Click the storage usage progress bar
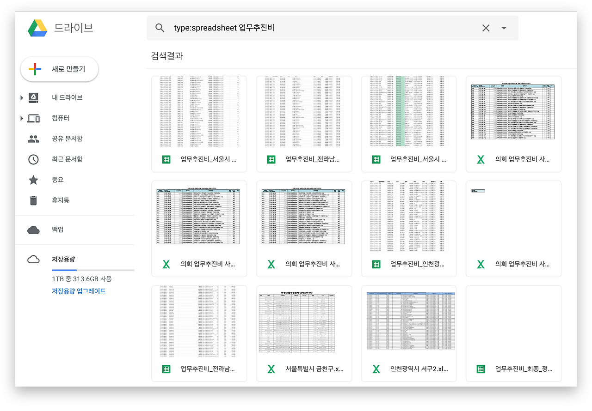The image size is (592, 411). [x=93, y=270]
